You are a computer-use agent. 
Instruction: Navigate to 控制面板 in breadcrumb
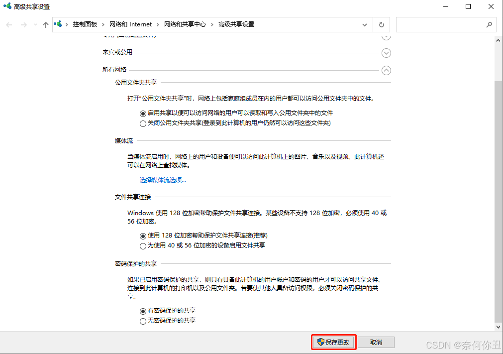tap(85, 24)
